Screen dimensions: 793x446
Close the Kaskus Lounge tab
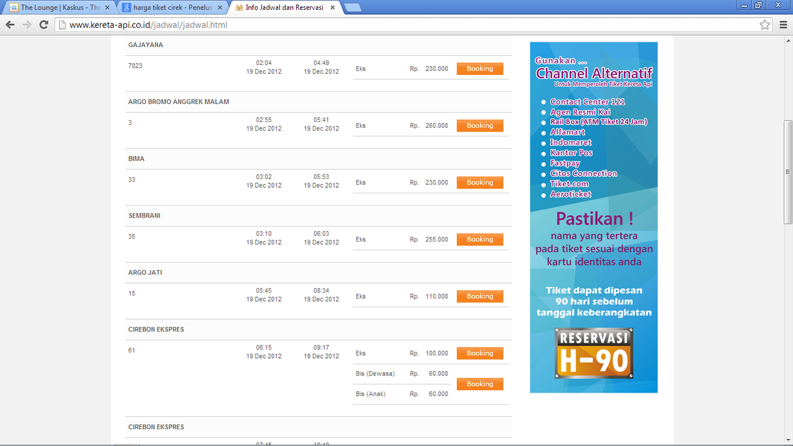[x=107, y=7]
